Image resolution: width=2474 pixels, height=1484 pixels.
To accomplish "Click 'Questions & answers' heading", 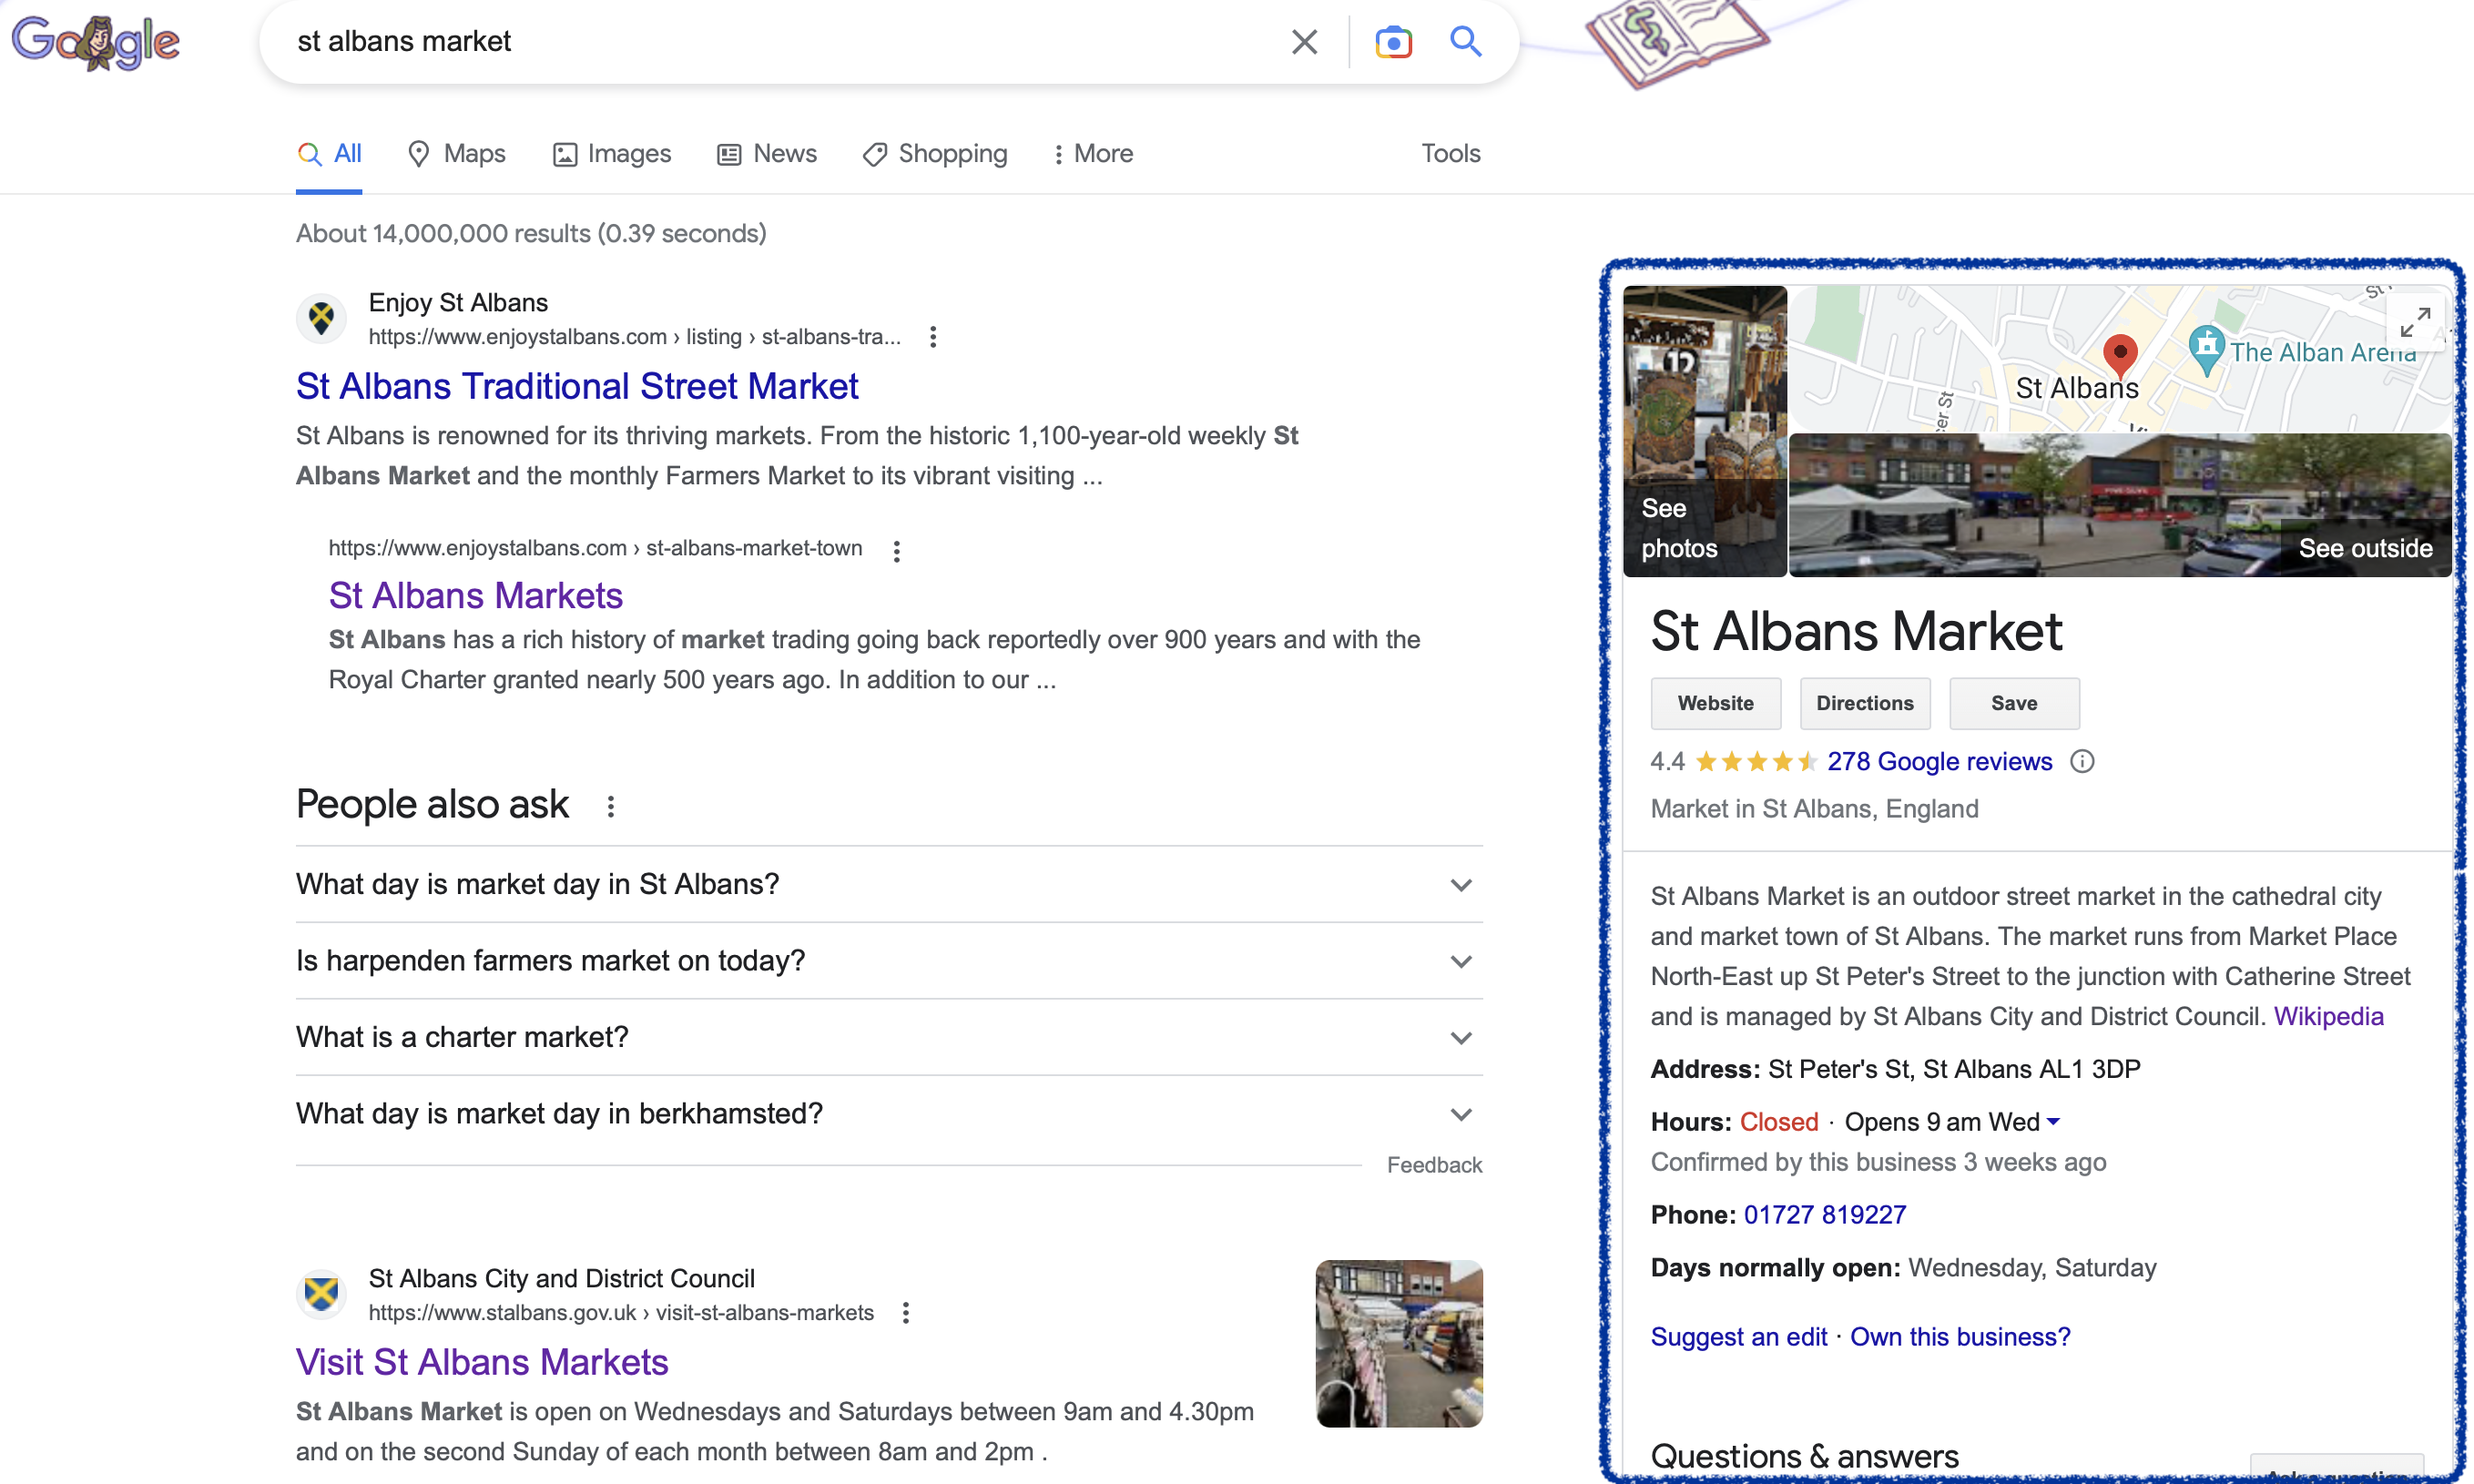I will tap(1804, 1457).
